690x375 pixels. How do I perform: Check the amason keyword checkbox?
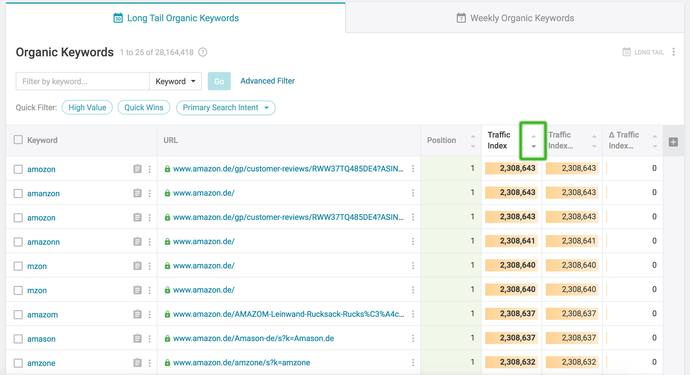click(x=18, y=339)
